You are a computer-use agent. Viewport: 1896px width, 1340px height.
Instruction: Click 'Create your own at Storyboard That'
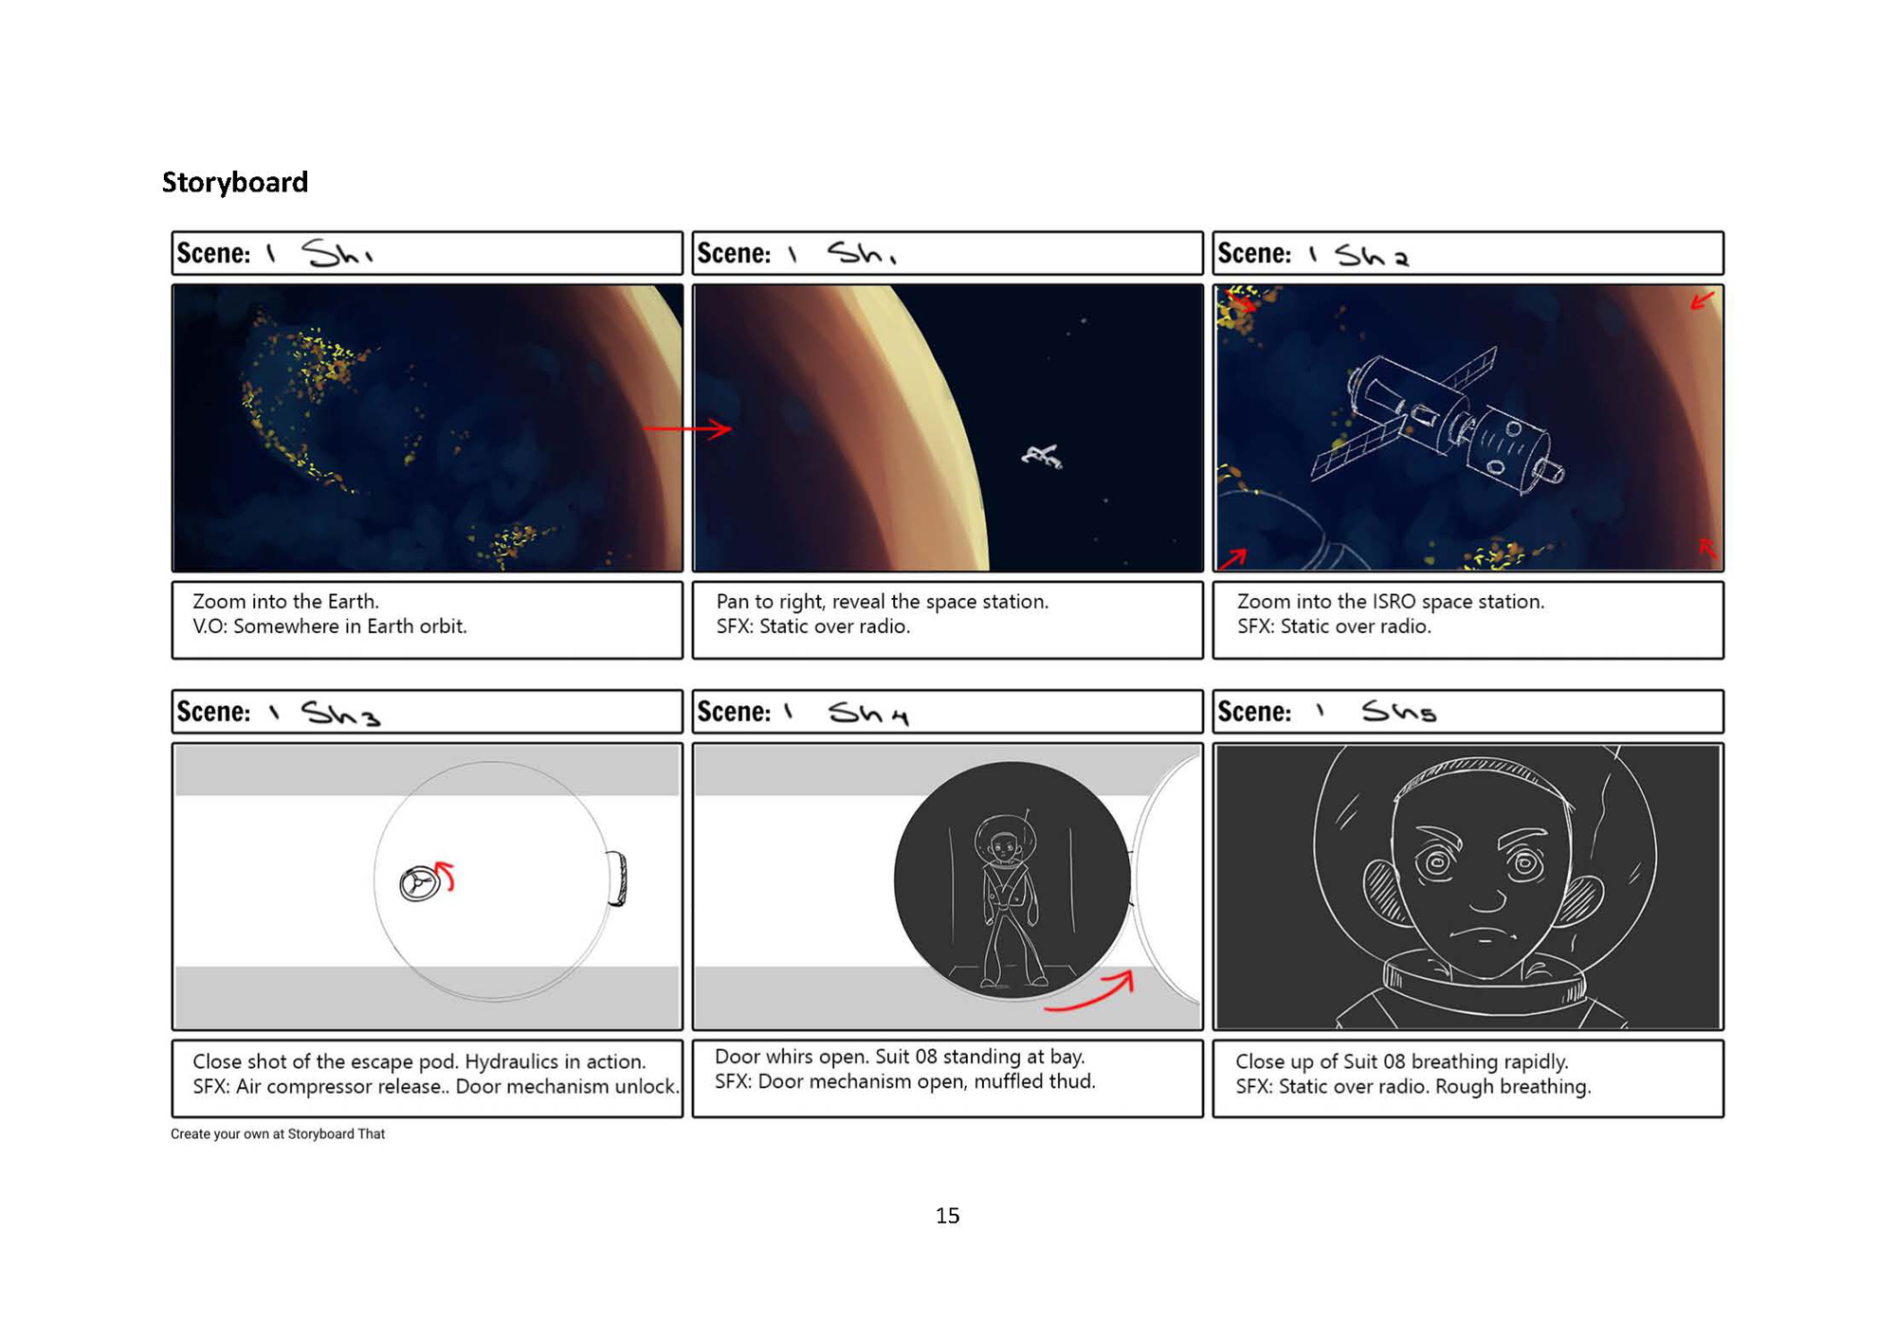(278, 1133)
